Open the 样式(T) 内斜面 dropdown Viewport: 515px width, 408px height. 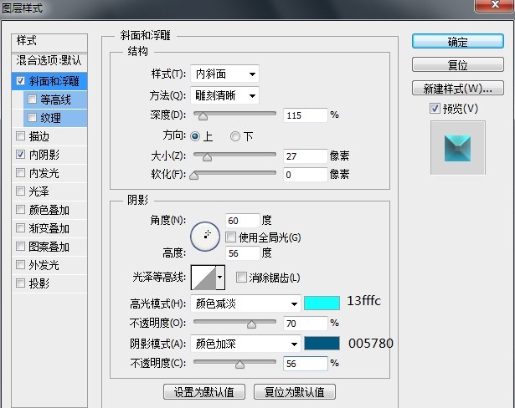click(224, 74)
